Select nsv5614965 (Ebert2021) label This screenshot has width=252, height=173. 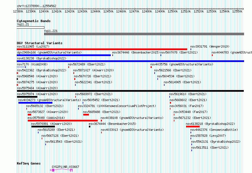pos(182,82)
